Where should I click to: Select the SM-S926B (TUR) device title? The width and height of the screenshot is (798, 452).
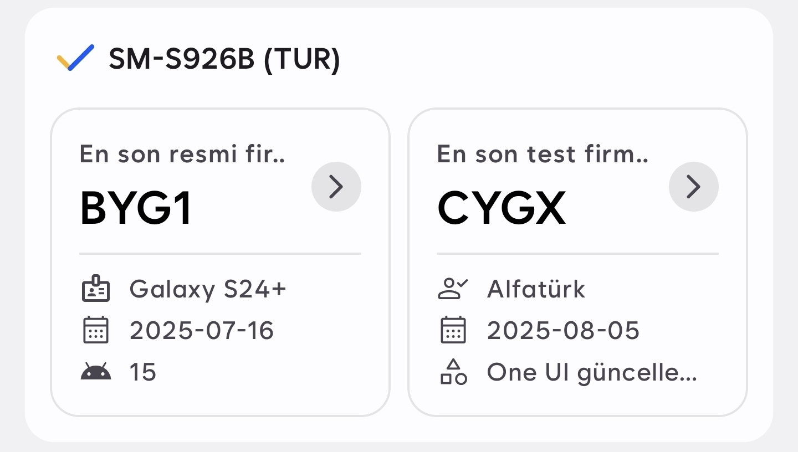pos(224,59)
